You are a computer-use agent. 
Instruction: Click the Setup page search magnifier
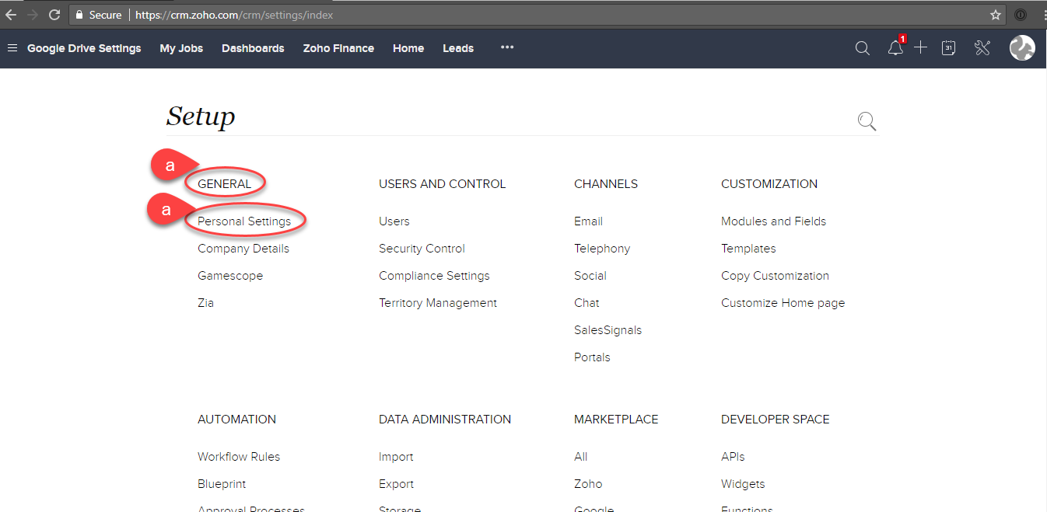pos(867,121)
